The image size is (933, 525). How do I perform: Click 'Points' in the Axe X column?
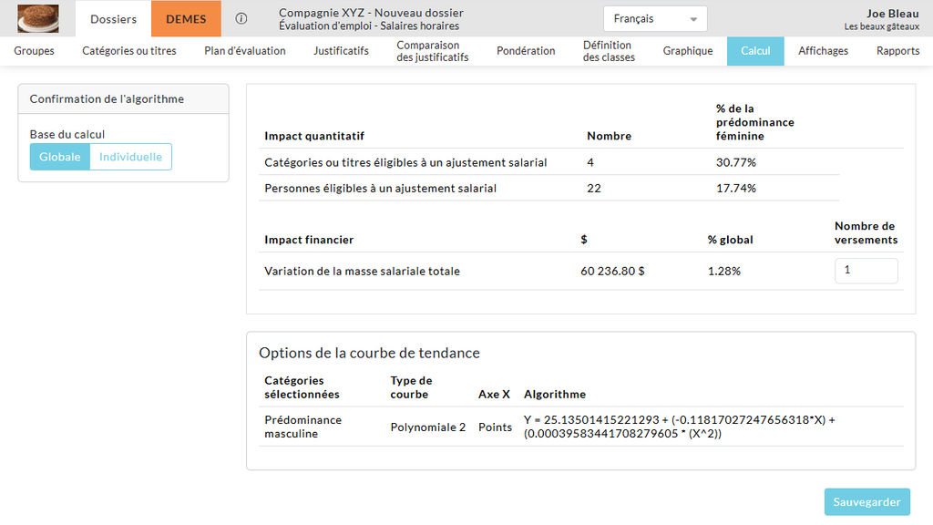(495, 427)
